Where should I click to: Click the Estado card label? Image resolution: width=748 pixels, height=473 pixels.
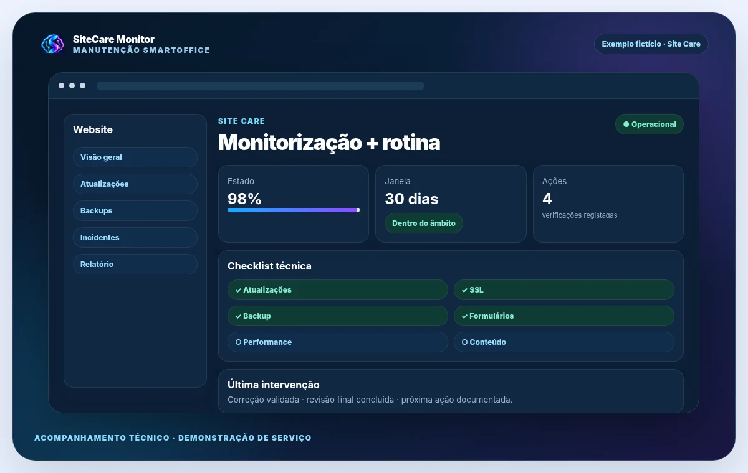(241, 182)
